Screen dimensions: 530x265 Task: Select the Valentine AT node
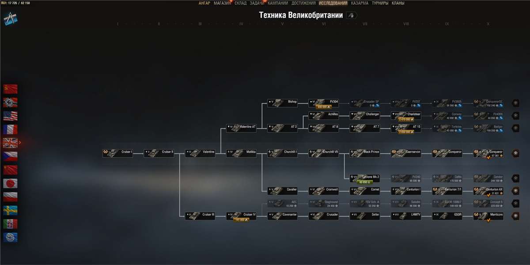[x=241, y=128]
